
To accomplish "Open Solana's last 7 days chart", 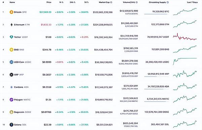I will 185,124.
